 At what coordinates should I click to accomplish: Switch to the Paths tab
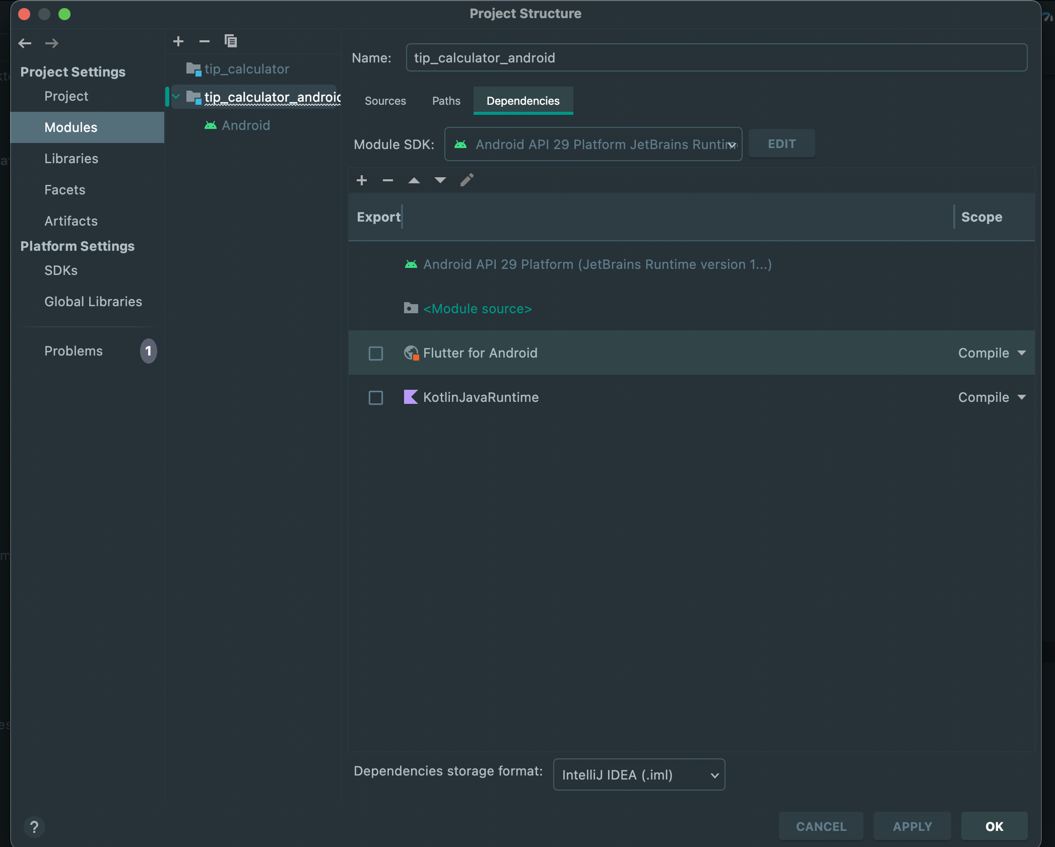point(446,101)
